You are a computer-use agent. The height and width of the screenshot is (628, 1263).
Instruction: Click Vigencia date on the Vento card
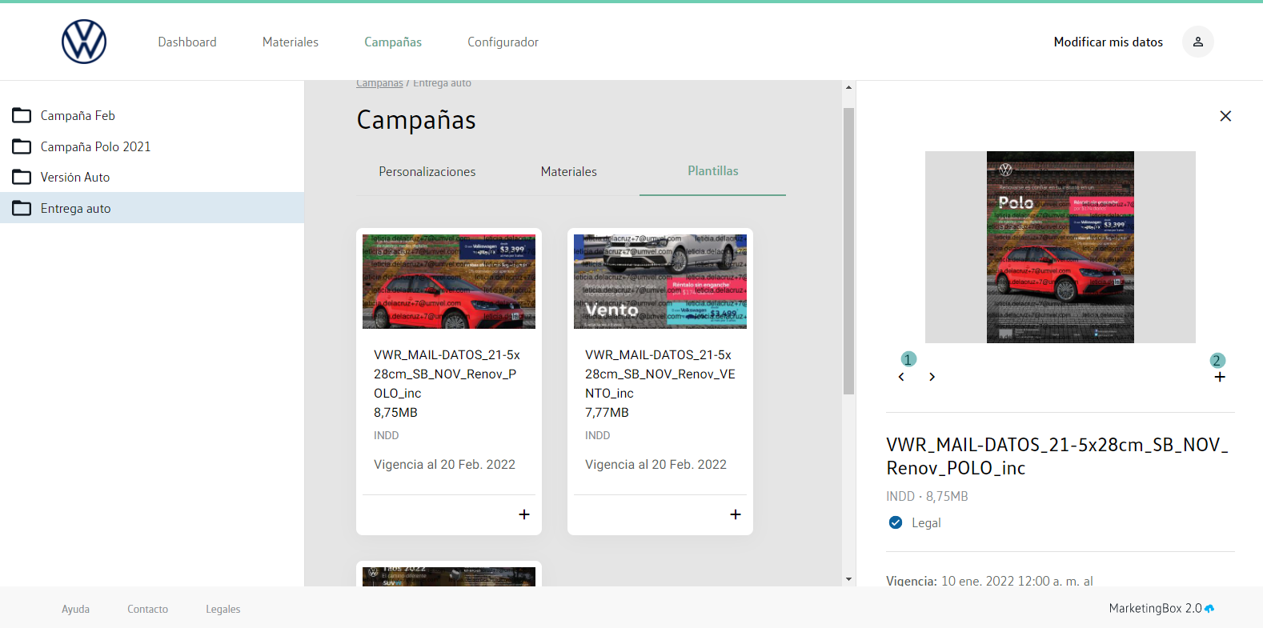[x=656, y=465]
